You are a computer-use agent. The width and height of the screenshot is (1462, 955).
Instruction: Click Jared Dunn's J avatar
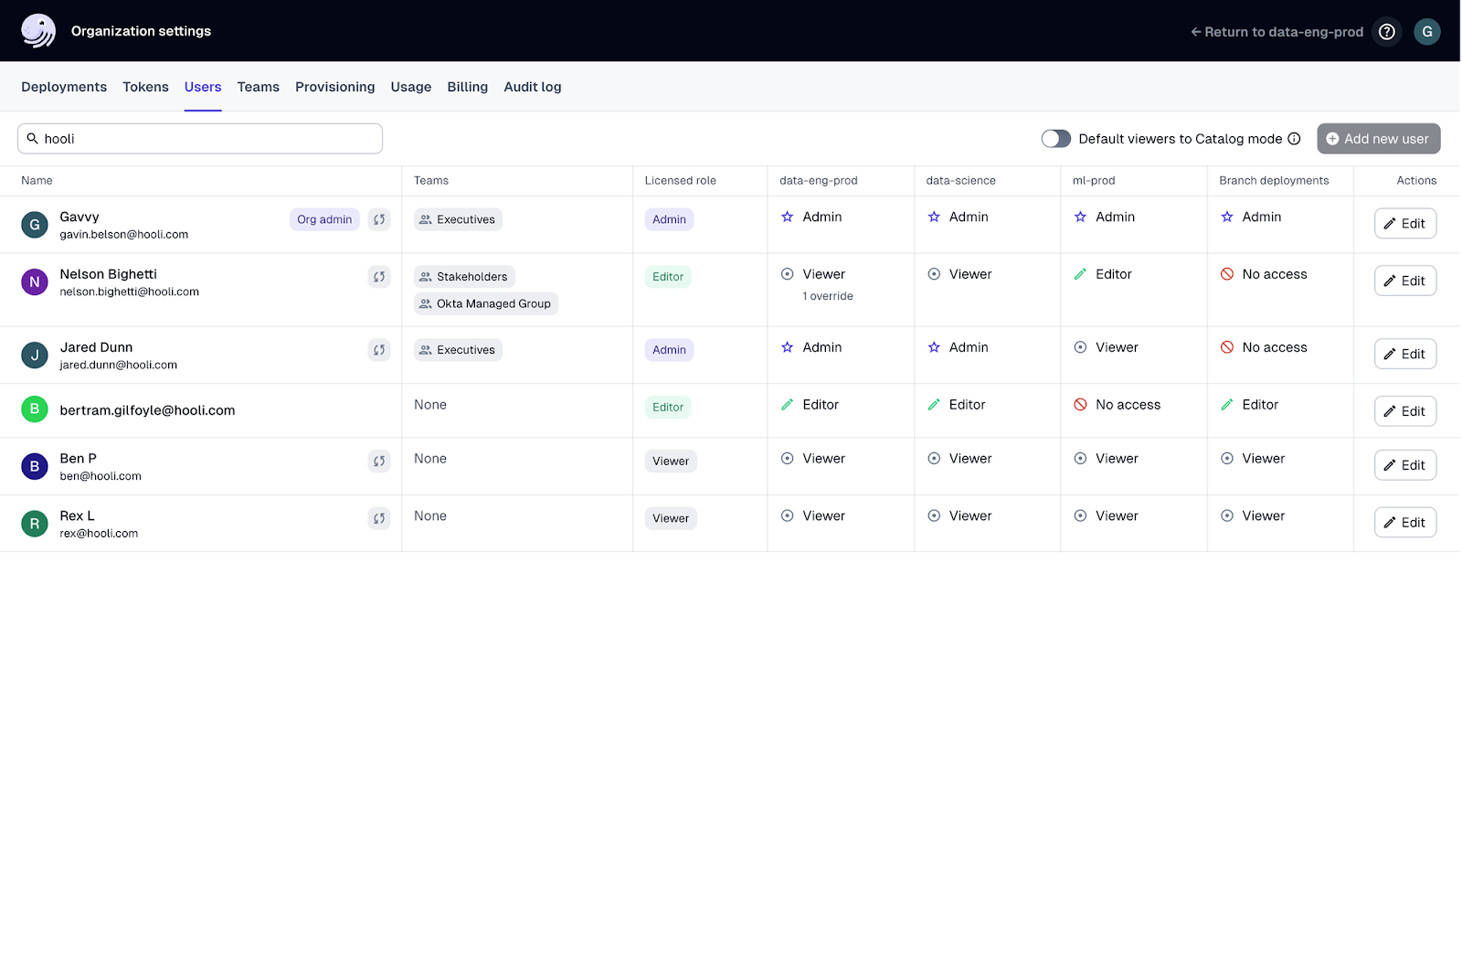35,355
